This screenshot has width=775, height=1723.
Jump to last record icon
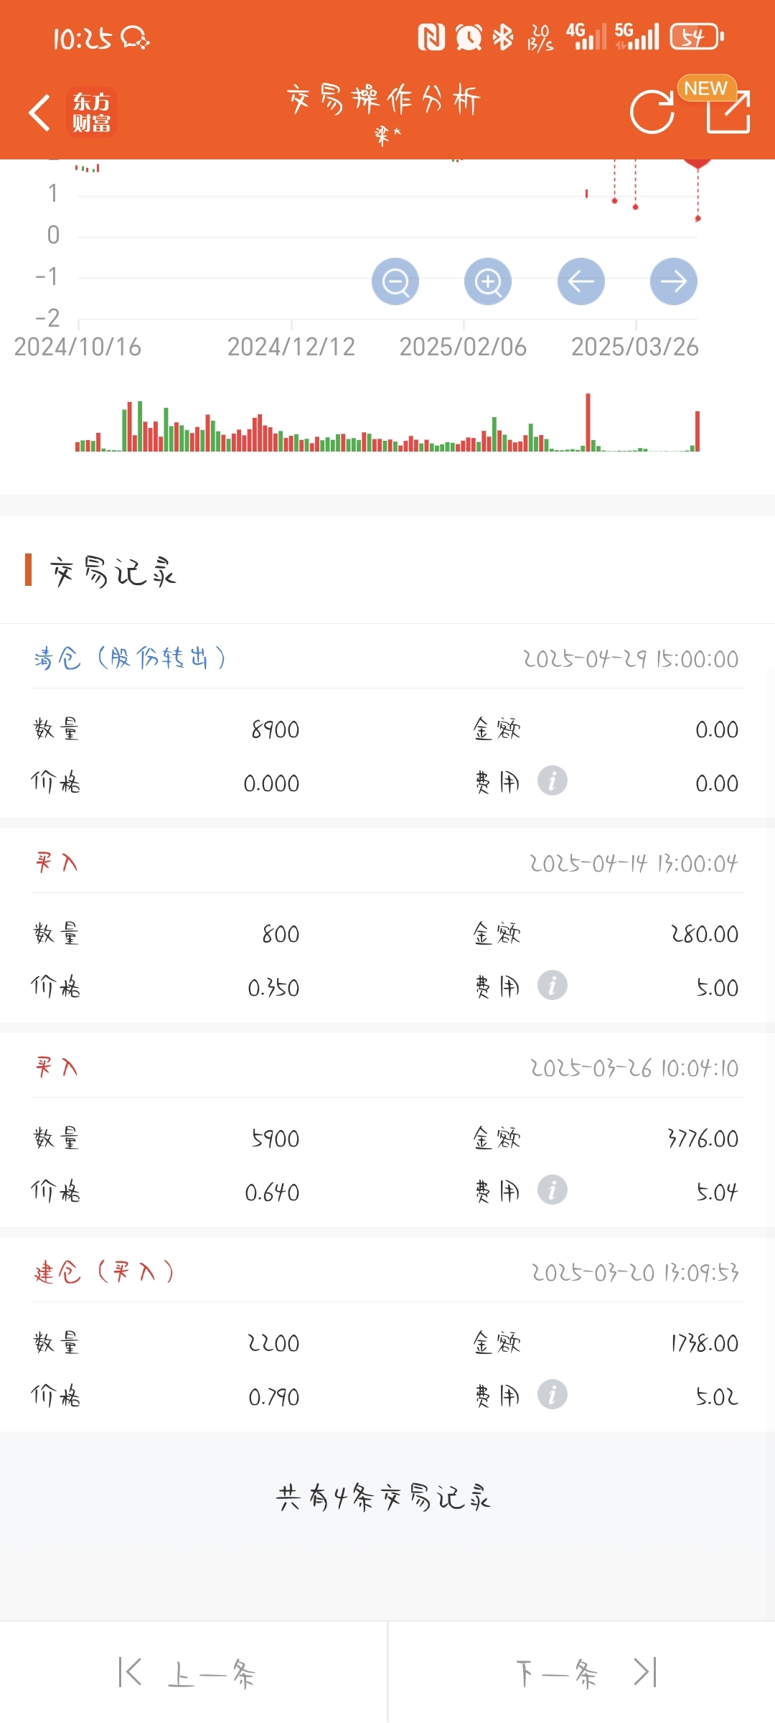645,1673
